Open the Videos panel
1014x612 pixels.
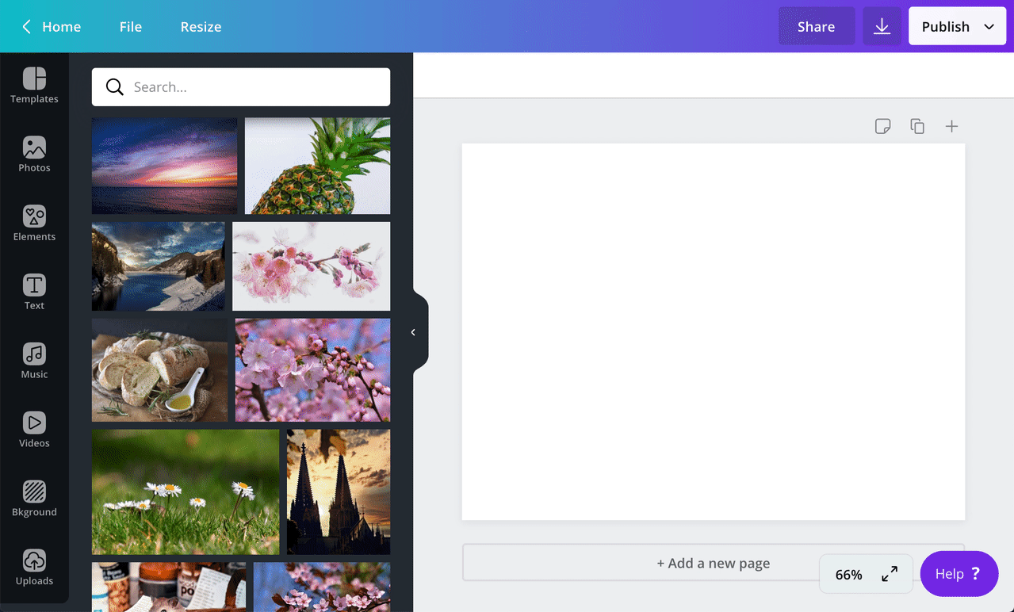[34, 430]
